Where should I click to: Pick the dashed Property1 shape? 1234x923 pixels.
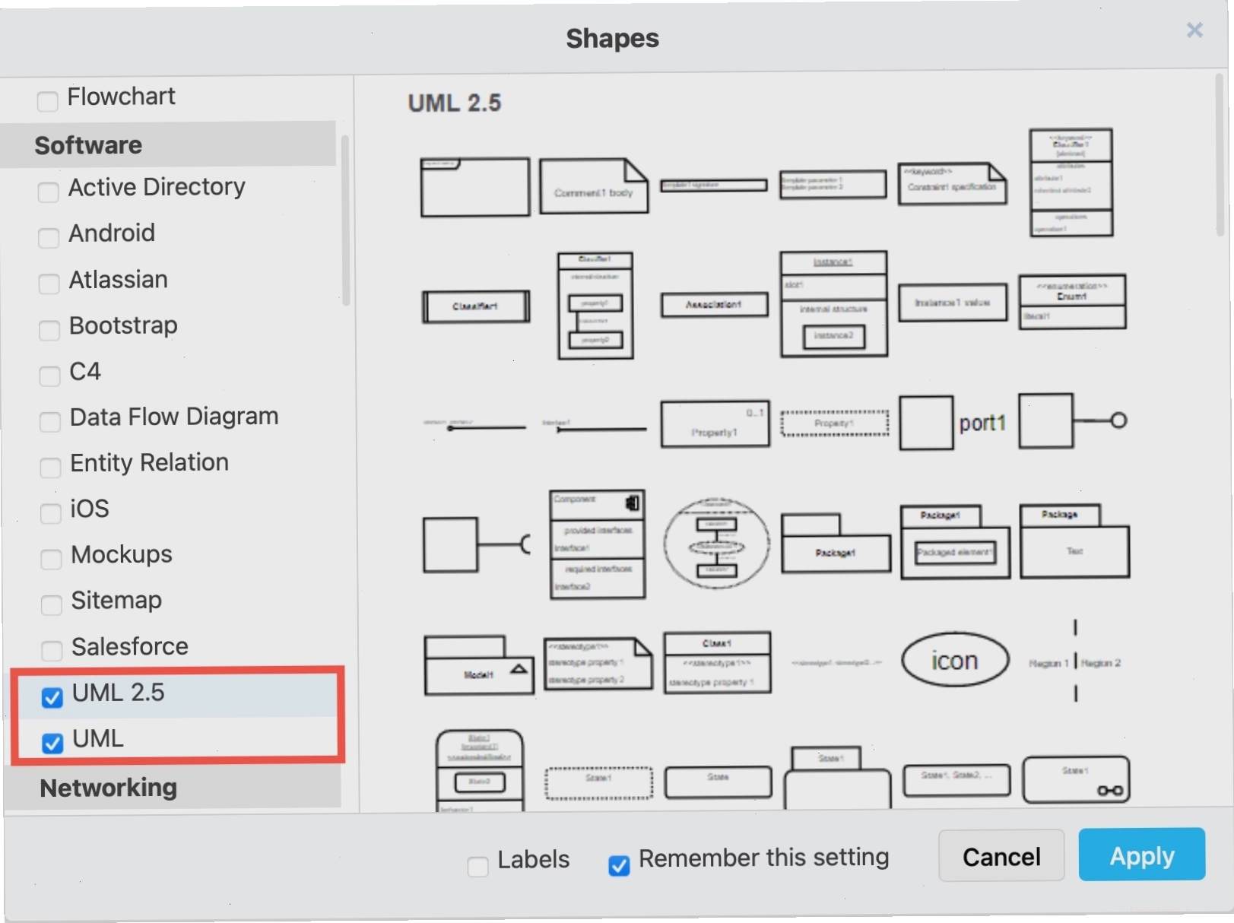(x=834, y=423)
